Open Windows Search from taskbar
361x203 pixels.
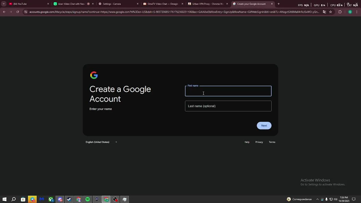point(14,199)
